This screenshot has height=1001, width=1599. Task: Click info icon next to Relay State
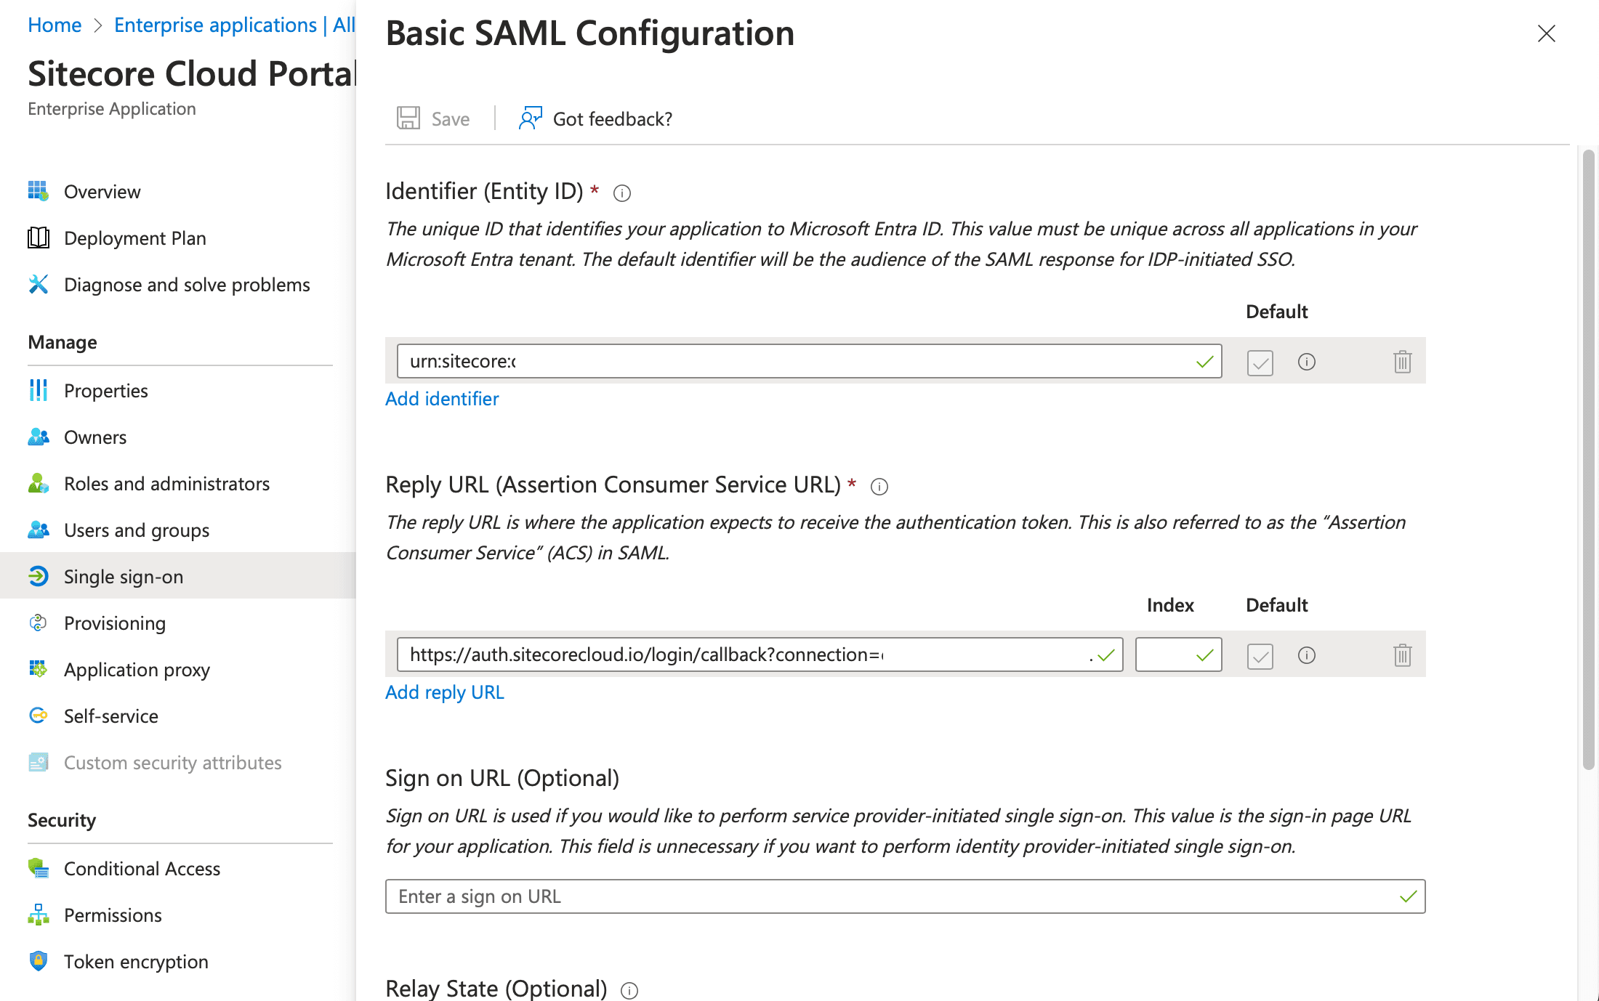(x=629, y=991)
